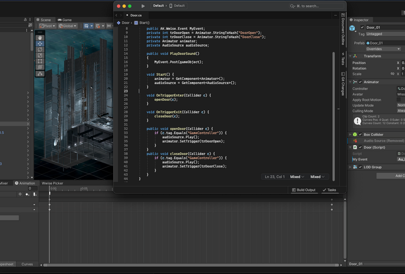
Task: Open the grid snapping dropdown arrow
Action: coord(91,26)
